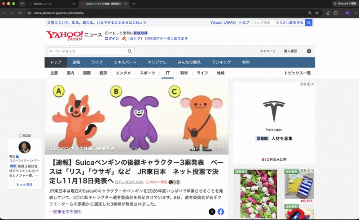Share article on X icon
The height and width of the screenshot is (220, 359).
212,211
